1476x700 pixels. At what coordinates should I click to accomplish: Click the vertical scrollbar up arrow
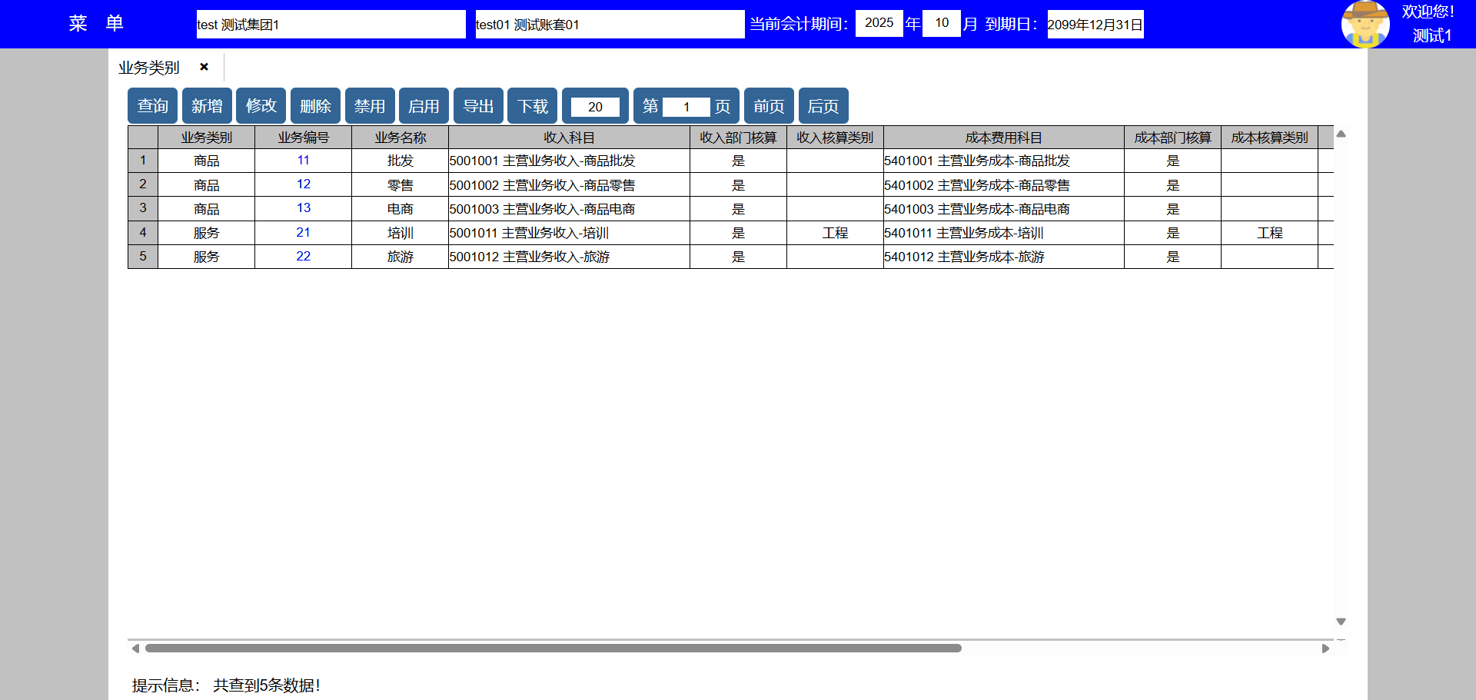pyautogui.click(x=1341, y=134)
